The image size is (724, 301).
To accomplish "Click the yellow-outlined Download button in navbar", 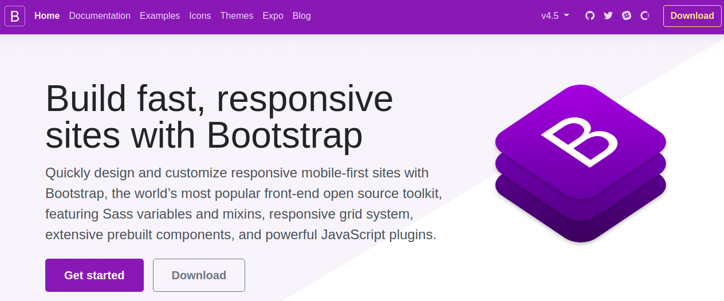I will tap(692, 15).
